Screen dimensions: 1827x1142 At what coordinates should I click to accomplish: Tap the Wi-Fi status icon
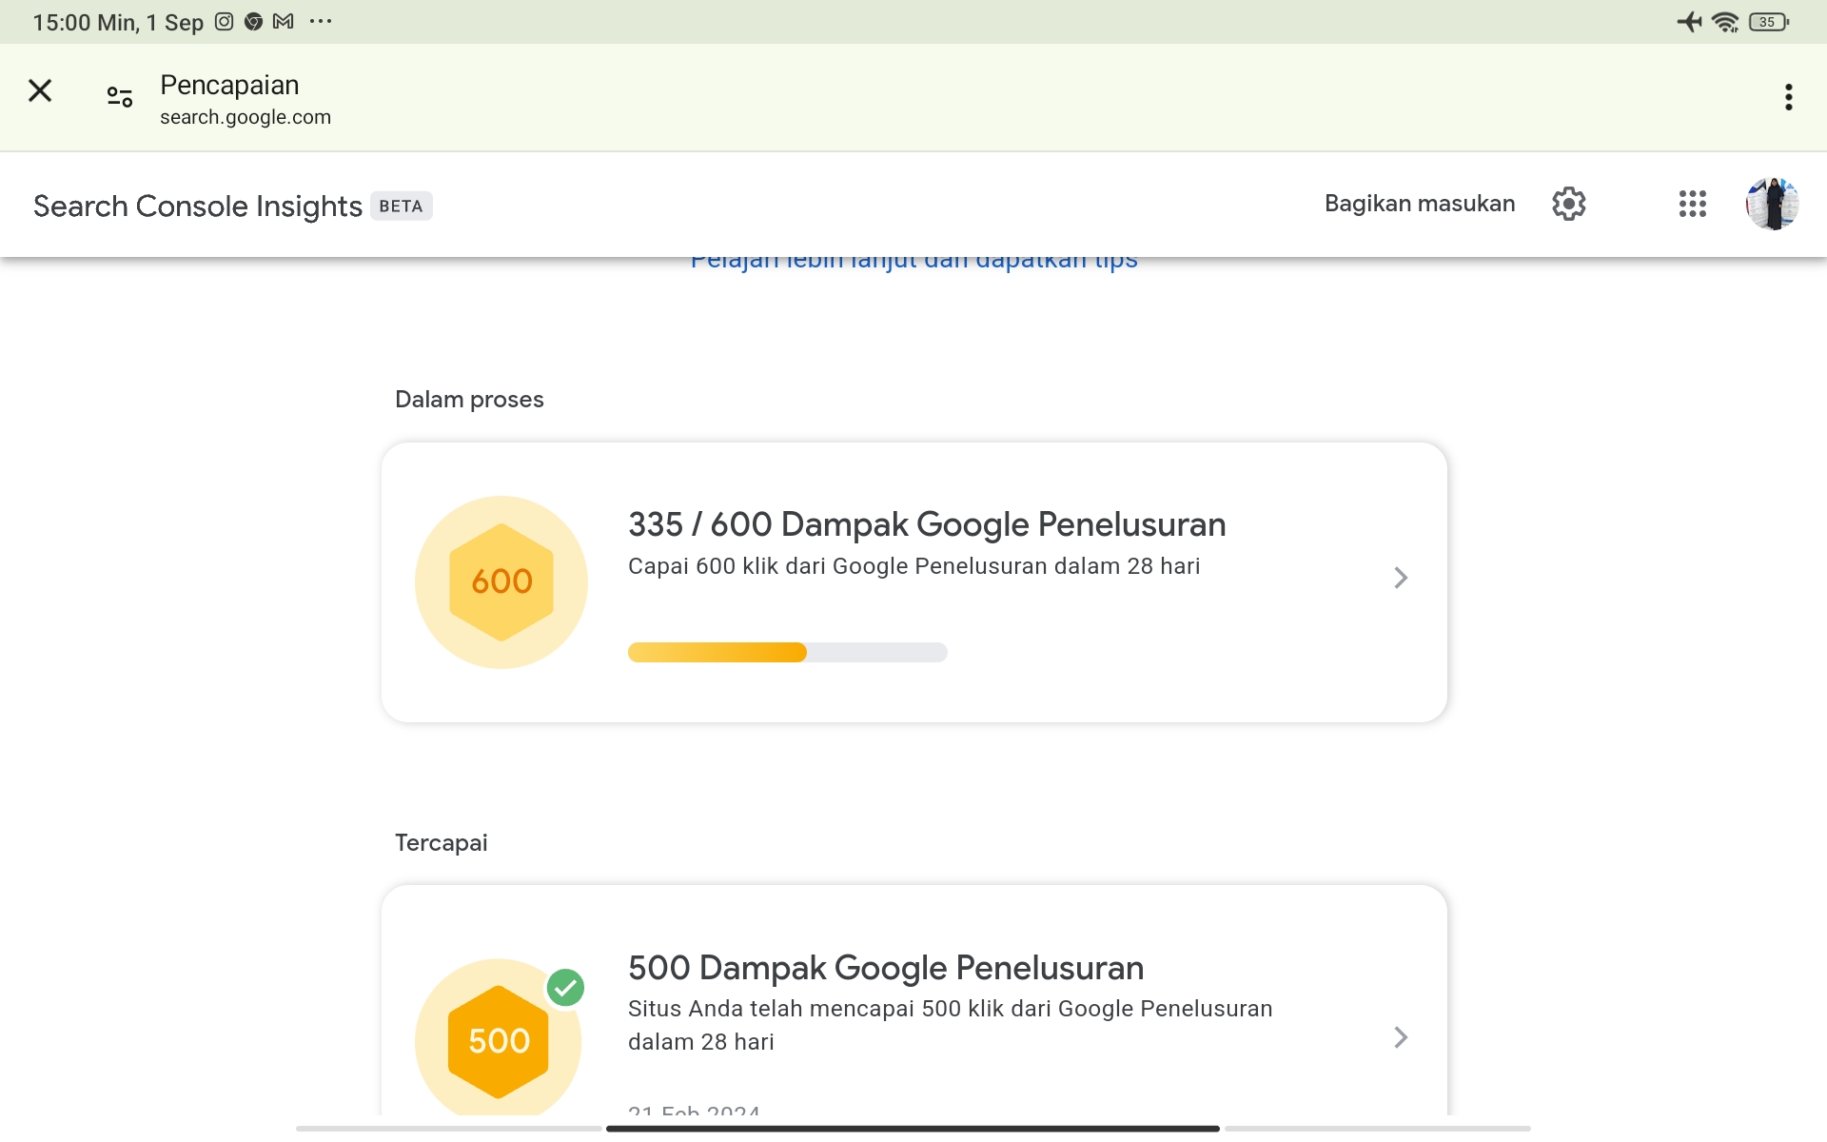point(1725,22)
